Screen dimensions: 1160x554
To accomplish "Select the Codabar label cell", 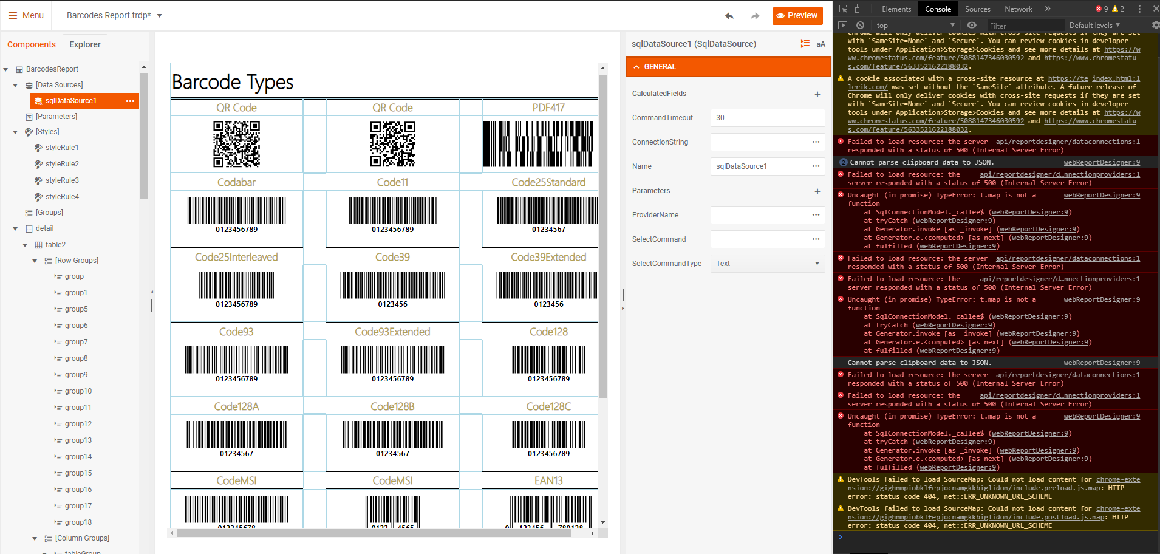I will (237, 182).
